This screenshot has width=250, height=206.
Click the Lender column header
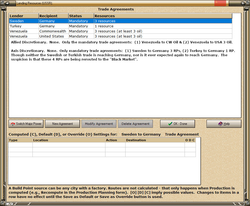click(24, 16)
